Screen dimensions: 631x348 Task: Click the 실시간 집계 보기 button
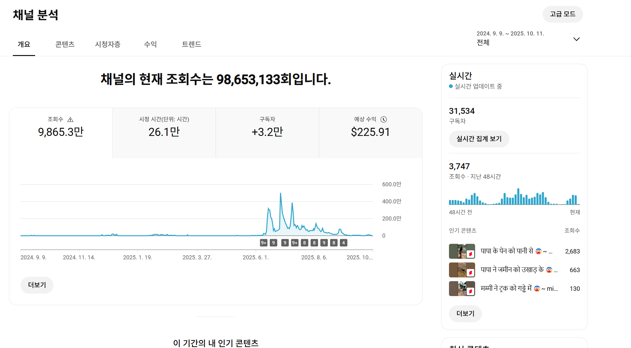click(479, 139)
